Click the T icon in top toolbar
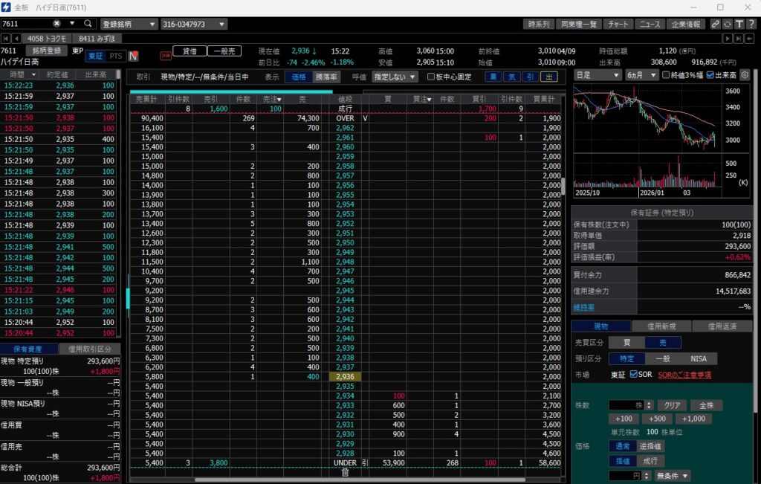 739,24
